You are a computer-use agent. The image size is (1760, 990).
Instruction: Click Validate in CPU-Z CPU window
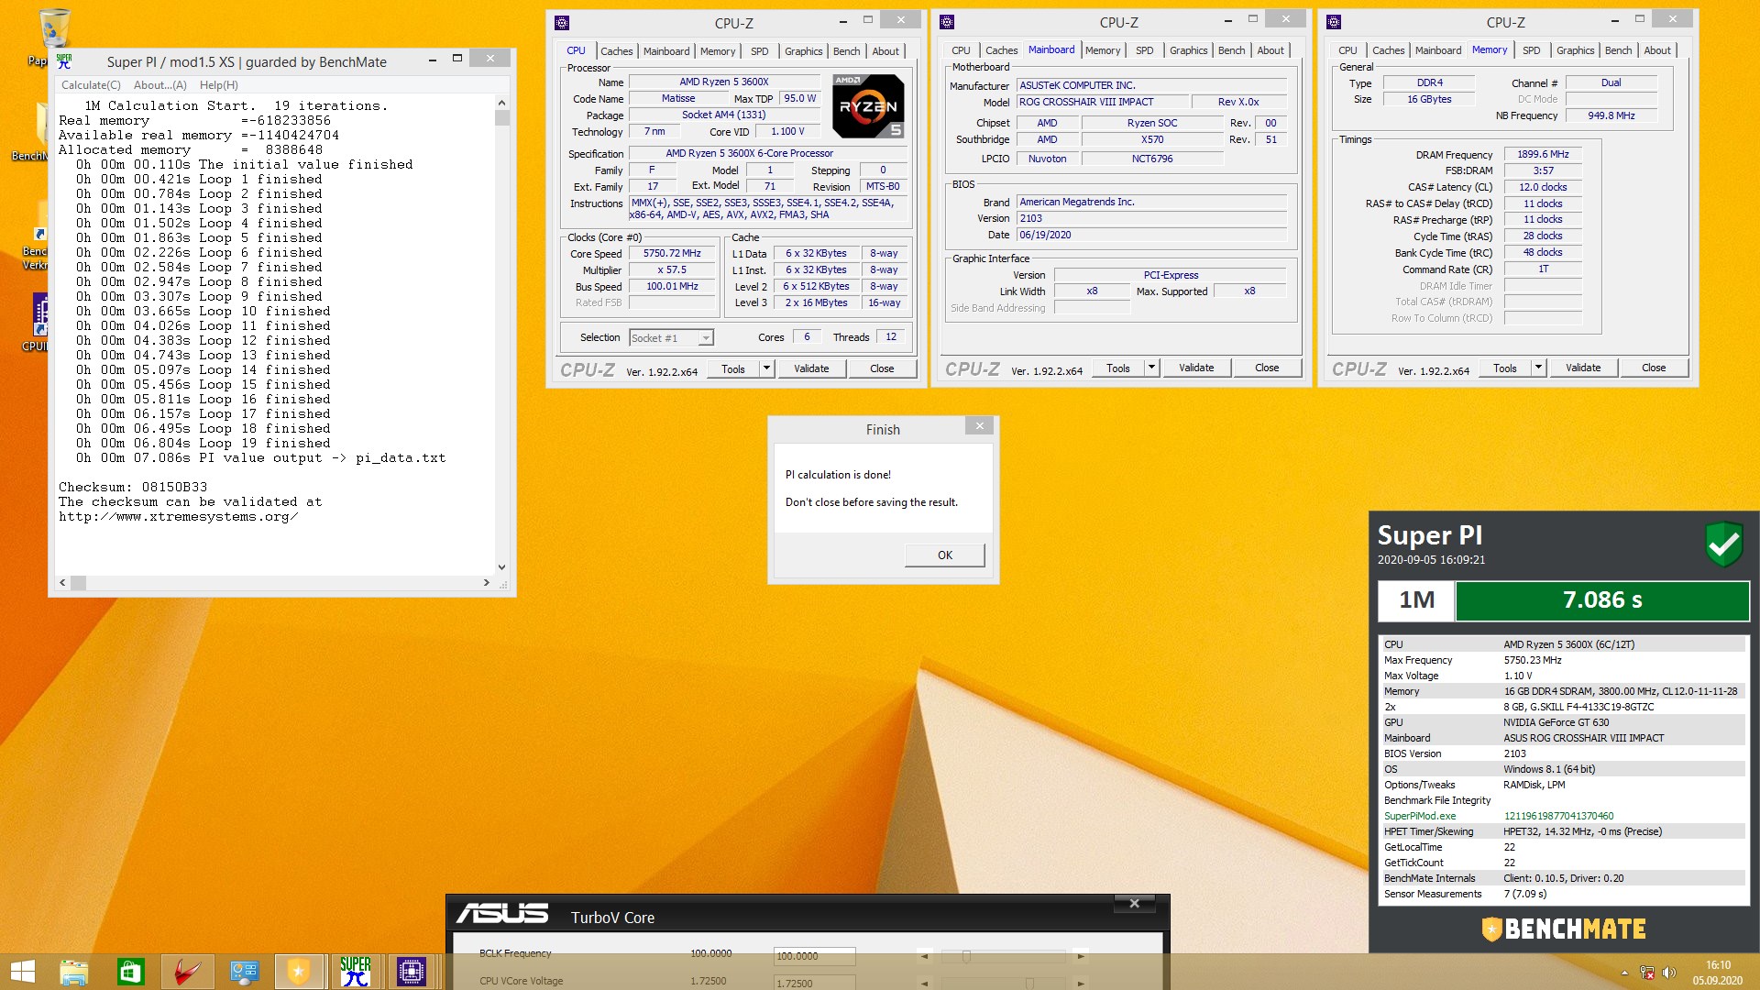(x=811, y=368)
